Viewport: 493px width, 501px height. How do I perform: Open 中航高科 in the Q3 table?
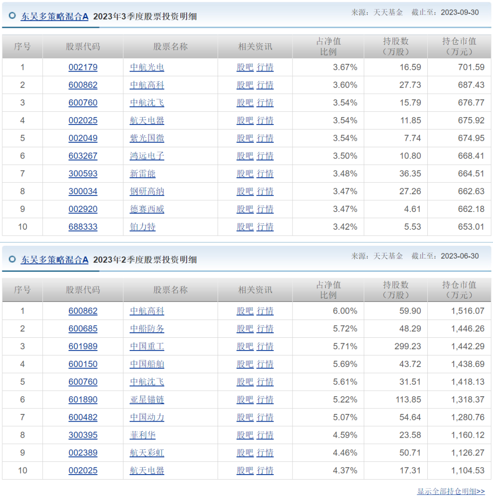click(147, 85)
